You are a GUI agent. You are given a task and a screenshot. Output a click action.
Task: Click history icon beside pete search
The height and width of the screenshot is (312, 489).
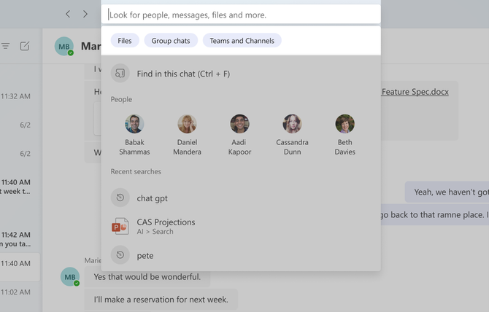(x=120, y=255)
